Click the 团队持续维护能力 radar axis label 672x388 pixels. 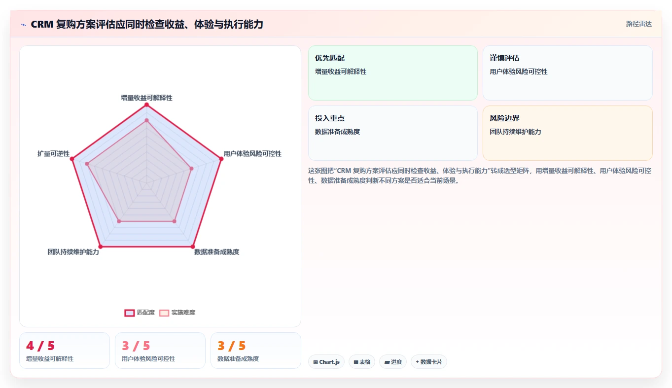coord(73,252)
